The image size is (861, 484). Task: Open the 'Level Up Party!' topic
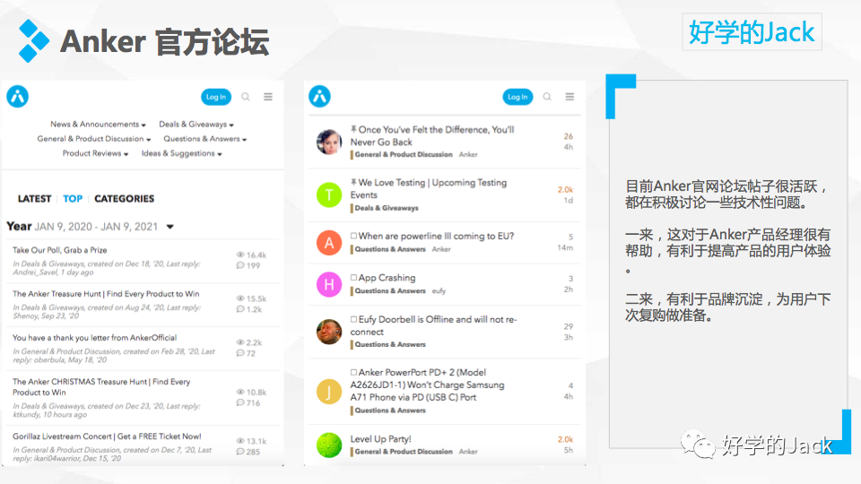tap(380, 439)
